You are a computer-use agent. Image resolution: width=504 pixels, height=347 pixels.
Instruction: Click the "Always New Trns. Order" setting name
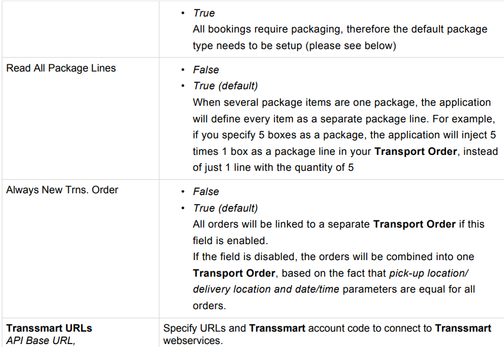[x=62, y=190]
